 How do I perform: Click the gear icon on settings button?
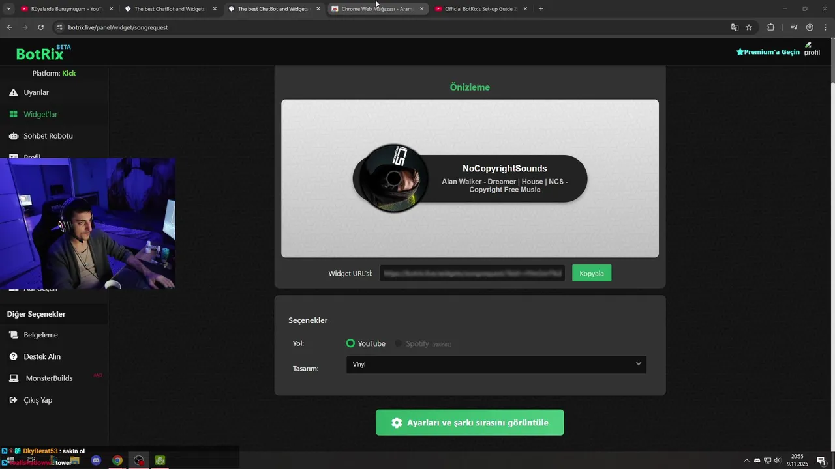[x=397, y=423]
